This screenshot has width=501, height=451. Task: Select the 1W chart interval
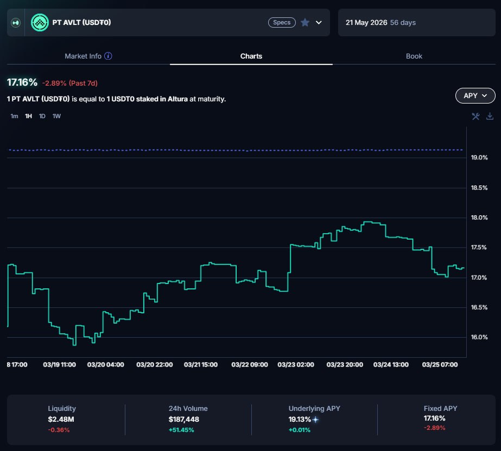coord(56,116)
